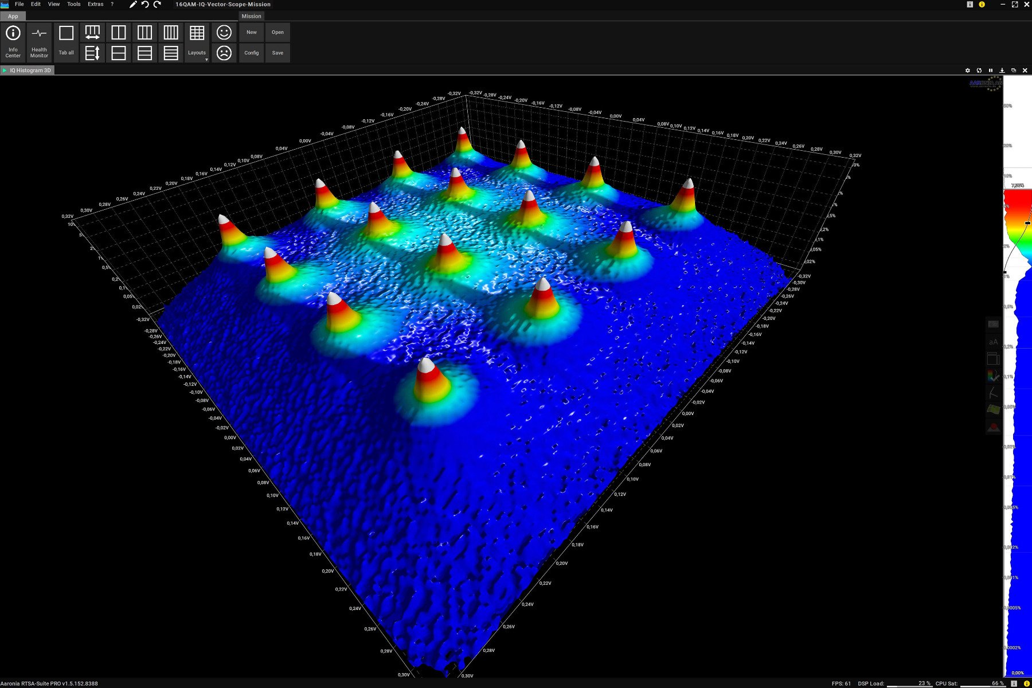Toggle the surface mesh side option
This screenshot has width=1032, height=688.
pos(993,409)
